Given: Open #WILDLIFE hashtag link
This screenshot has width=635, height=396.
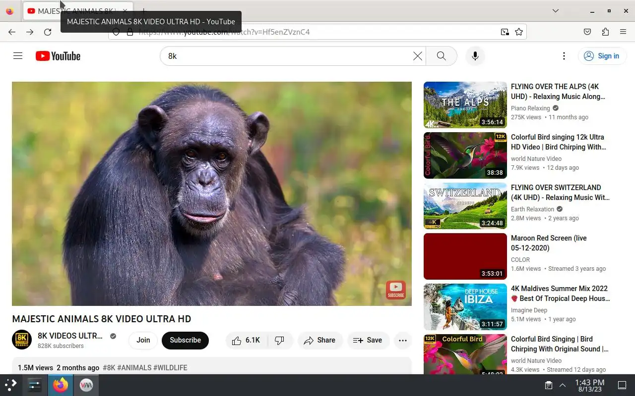Looking at the screenshot, I should click(171, 368).
